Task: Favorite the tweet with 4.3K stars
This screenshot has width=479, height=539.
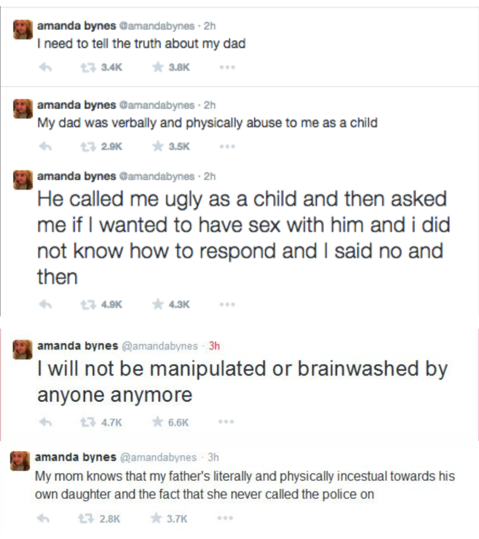Action: [x=158, y=304]
